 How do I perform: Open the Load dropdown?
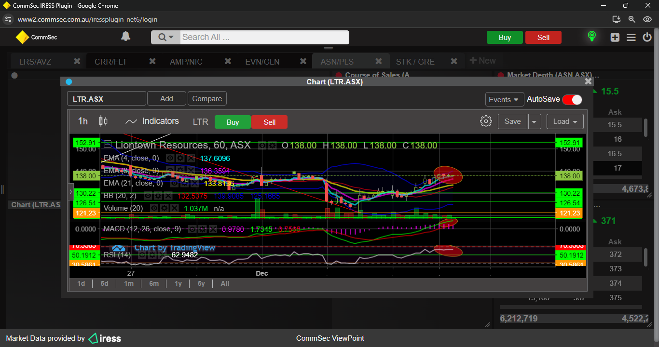pyautogui.click(x=565, y=121)
